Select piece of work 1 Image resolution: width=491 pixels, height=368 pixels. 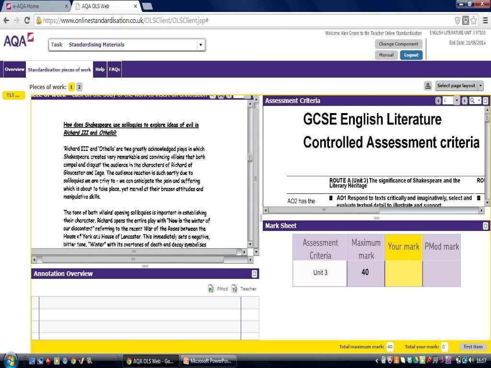click(x=71, y=87)
